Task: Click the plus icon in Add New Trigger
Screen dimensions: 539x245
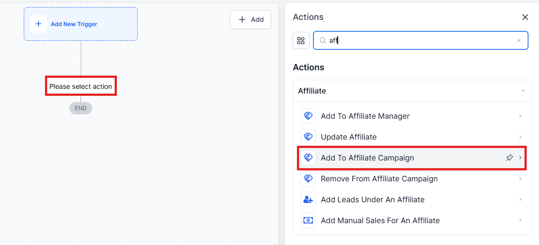Action: tap(38, 24)
